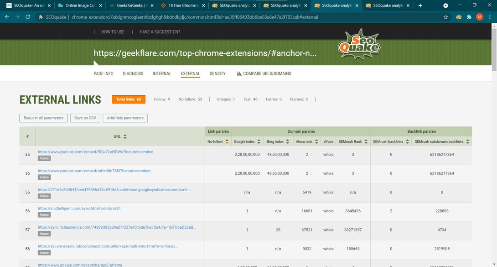Sort by URL column arrows
497x267 pixels.
click(x=125, y=136)
